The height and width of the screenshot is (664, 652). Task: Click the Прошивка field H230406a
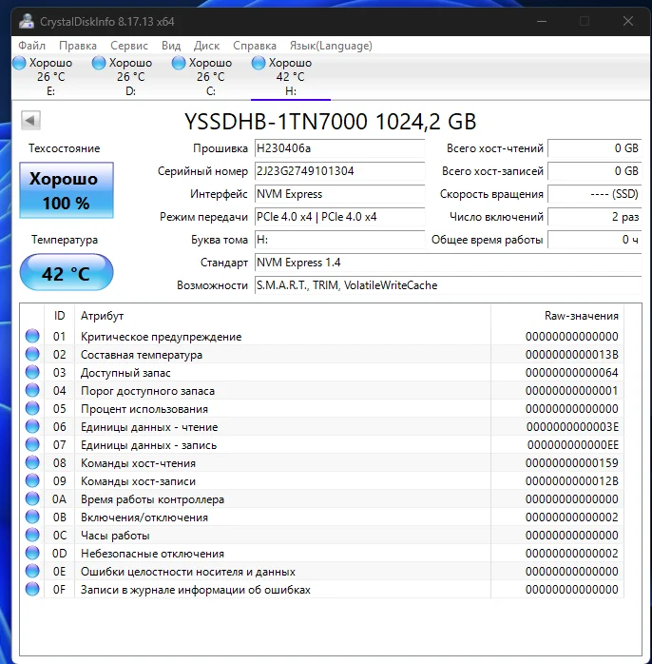pyautogui.click(x=339, y=148)
